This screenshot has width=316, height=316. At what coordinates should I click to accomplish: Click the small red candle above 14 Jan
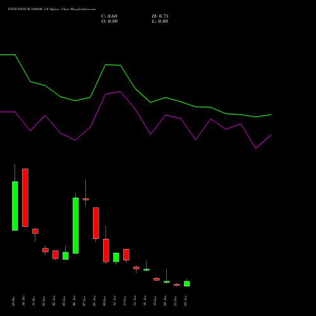pos(137,268)
